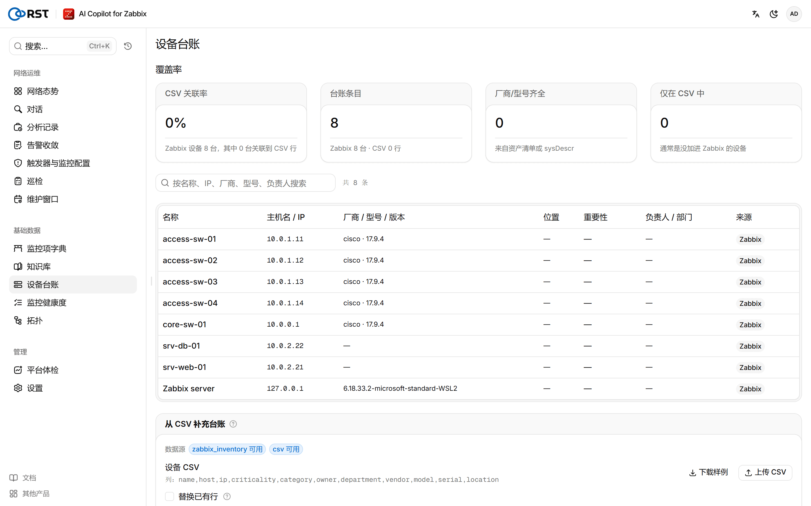Open 网络态势 in sidebar
The image size is (811, 506).
tap(73, 91)
